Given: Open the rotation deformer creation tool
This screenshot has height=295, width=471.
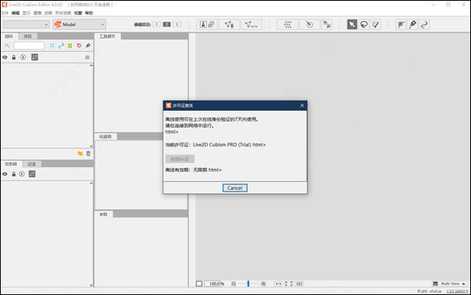Looking at the screenshot, I should pos(309,24).
